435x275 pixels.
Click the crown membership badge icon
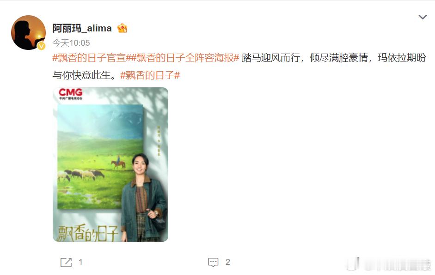click(x=122, y=28)
